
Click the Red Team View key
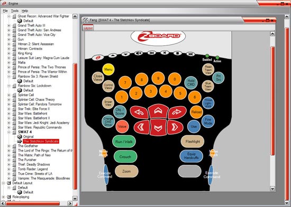[208, 70]
